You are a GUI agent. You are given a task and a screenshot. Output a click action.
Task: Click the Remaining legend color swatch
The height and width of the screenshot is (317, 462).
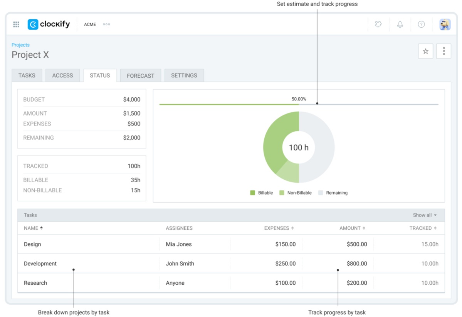(x=321, y=193)
